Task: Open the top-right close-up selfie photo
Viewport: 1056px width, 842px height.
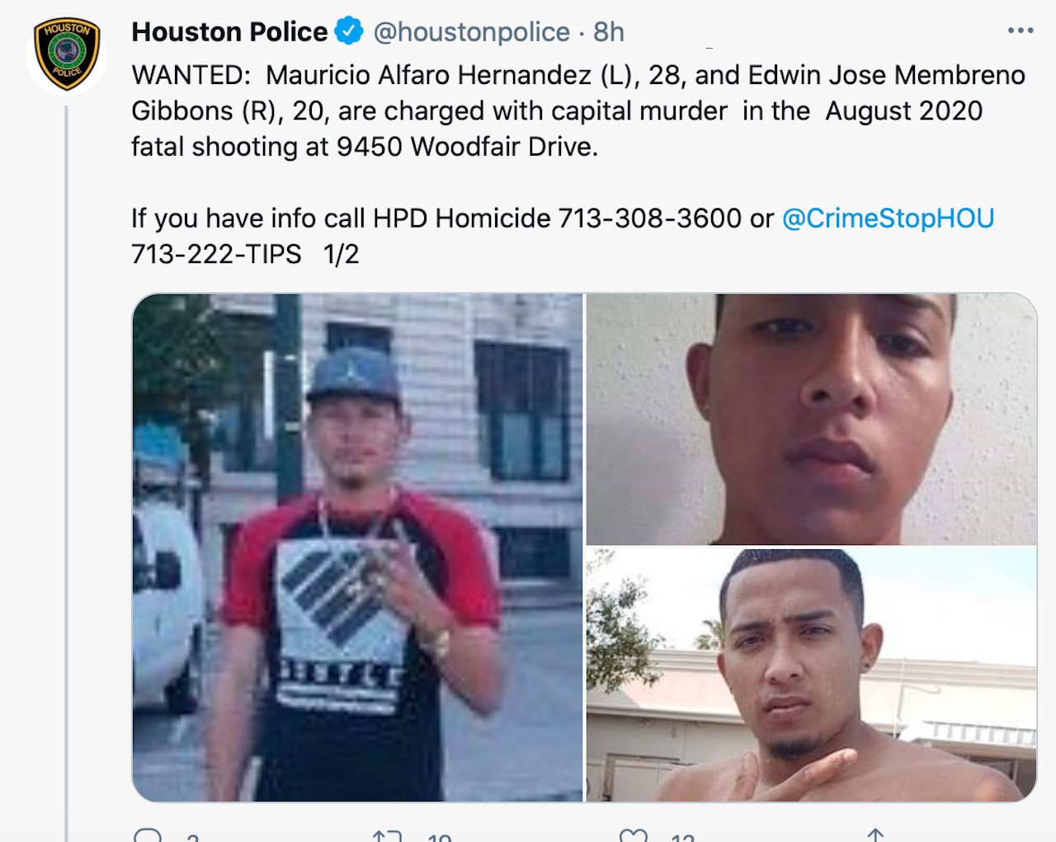Action: point(811,419)
